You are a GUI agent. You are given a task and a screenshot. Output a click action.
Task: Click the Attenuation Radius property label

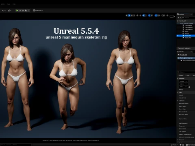point(184,103)
